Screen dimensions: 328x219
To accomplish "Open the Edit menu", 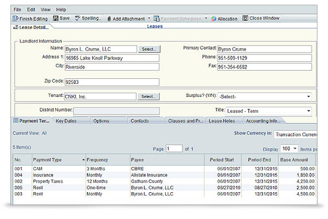I will point(31,10).
